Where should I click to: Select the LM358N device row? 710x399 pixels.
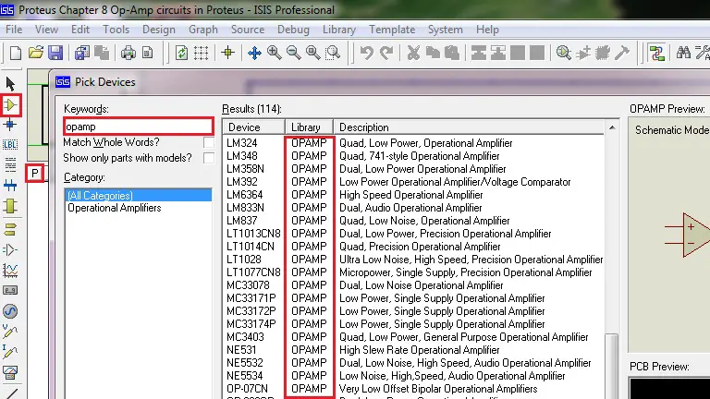pyautogui.click(x=413, y=169)
